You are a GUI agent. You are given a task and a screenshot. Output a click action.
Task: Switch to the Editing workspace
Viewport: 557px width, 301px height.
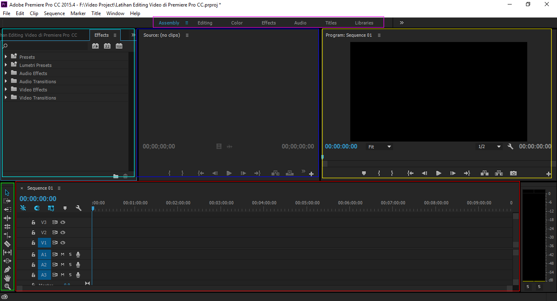click(x=205, y=23)
